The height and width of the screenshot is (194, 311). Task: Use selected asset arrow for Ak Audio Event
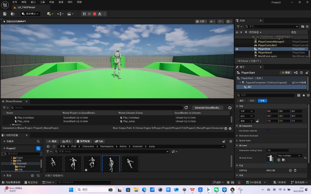(x=279, y=160)
